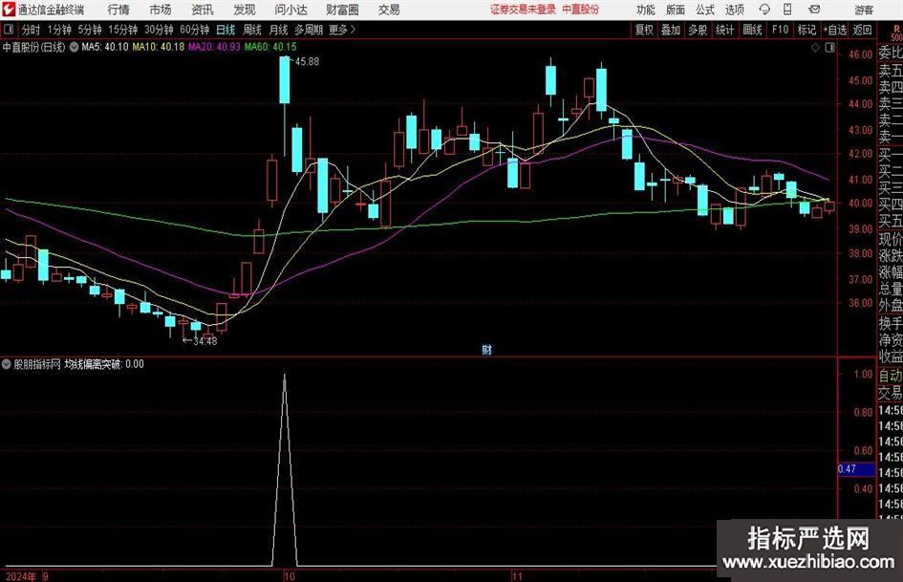Open the 公式 menu

tap(705, 10)
